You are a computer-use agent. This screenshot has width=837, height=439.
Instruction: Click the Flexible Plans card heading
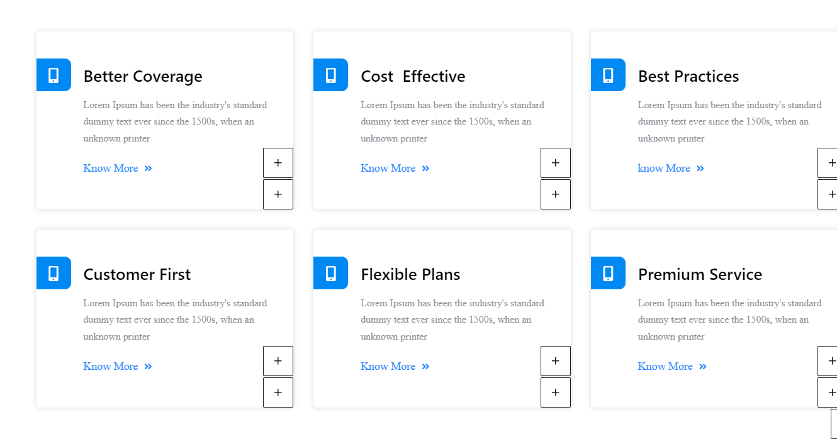click(x=410, y=275)
